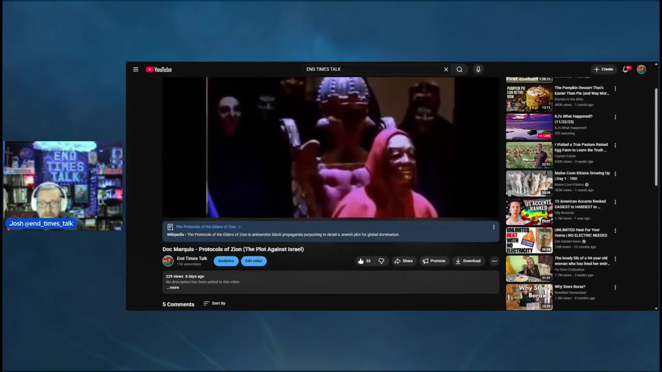Open the End Times Talk channel avatar
This screenshot has height=372, width=662.
pos(168,261)
